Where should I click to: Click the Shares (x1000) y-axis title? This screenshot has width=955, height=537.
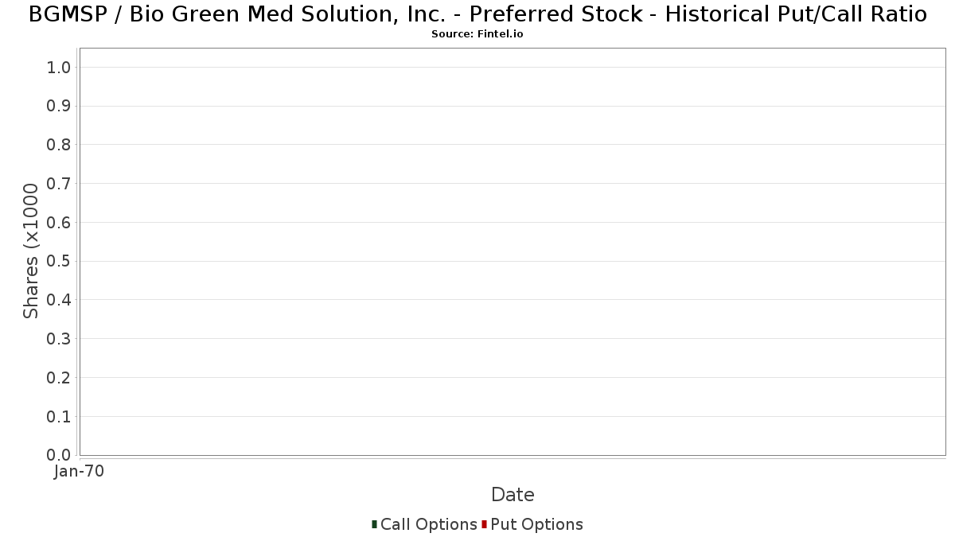click(31, 251)
